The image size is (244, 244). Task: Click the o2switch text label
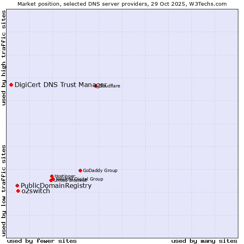pos(36,191)
